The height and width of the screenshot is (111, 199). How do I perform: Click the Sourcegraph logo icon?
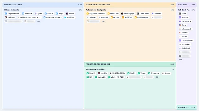(122, 14)
